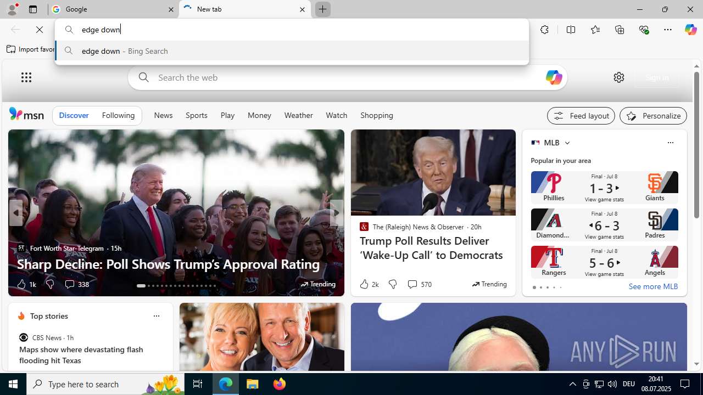Viewport: 703px width, 395px height.
Task: Open Phillies vs Giants game stats
Action: tap(604, 188)
